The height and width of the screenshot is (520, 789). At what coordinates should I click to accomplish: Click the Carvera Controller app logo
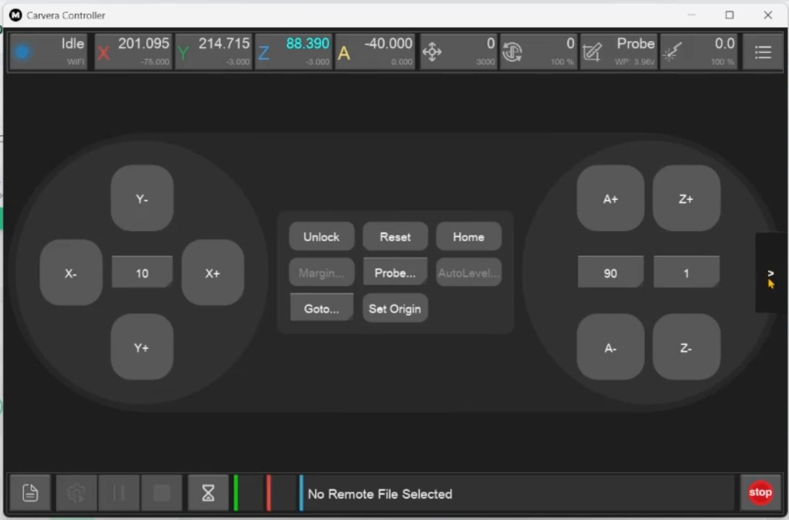15,15
